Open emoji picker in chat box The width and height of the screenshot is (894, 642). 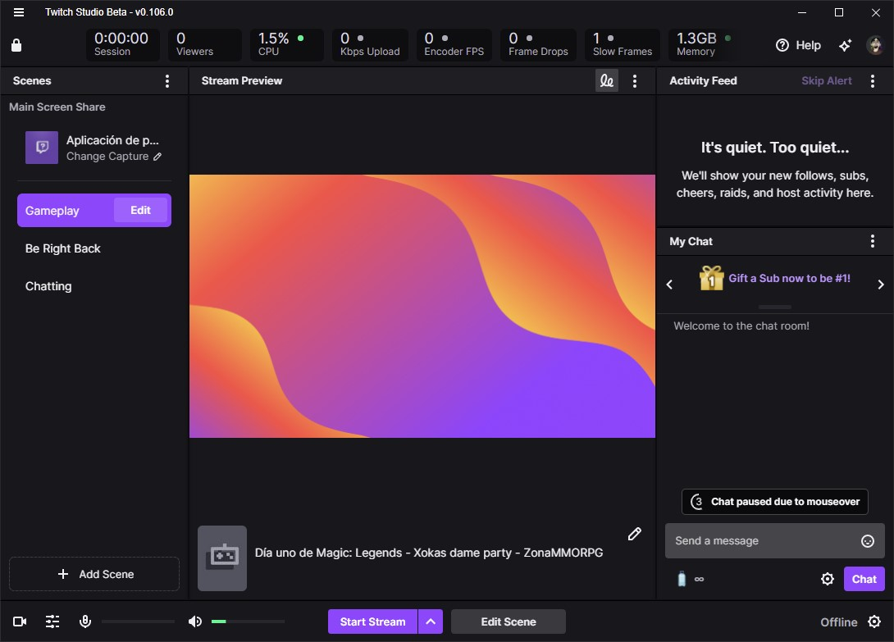[868, 541]
